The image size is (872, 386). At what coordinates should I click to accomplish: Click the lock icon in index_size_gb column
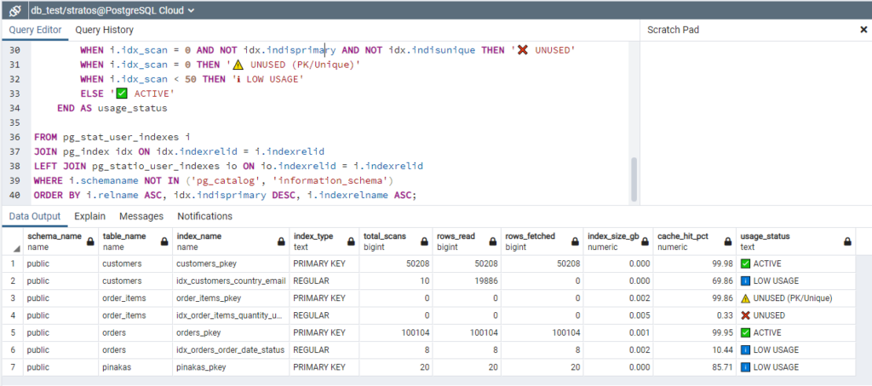click(x=645, y=241)
